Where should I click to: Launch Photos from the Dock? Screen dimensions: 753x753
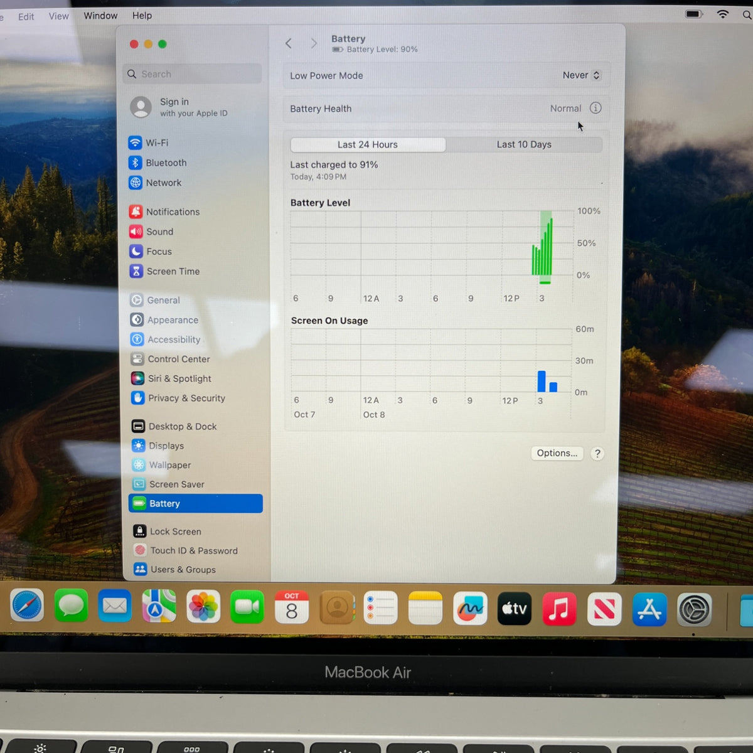click(x=203, y=607)
